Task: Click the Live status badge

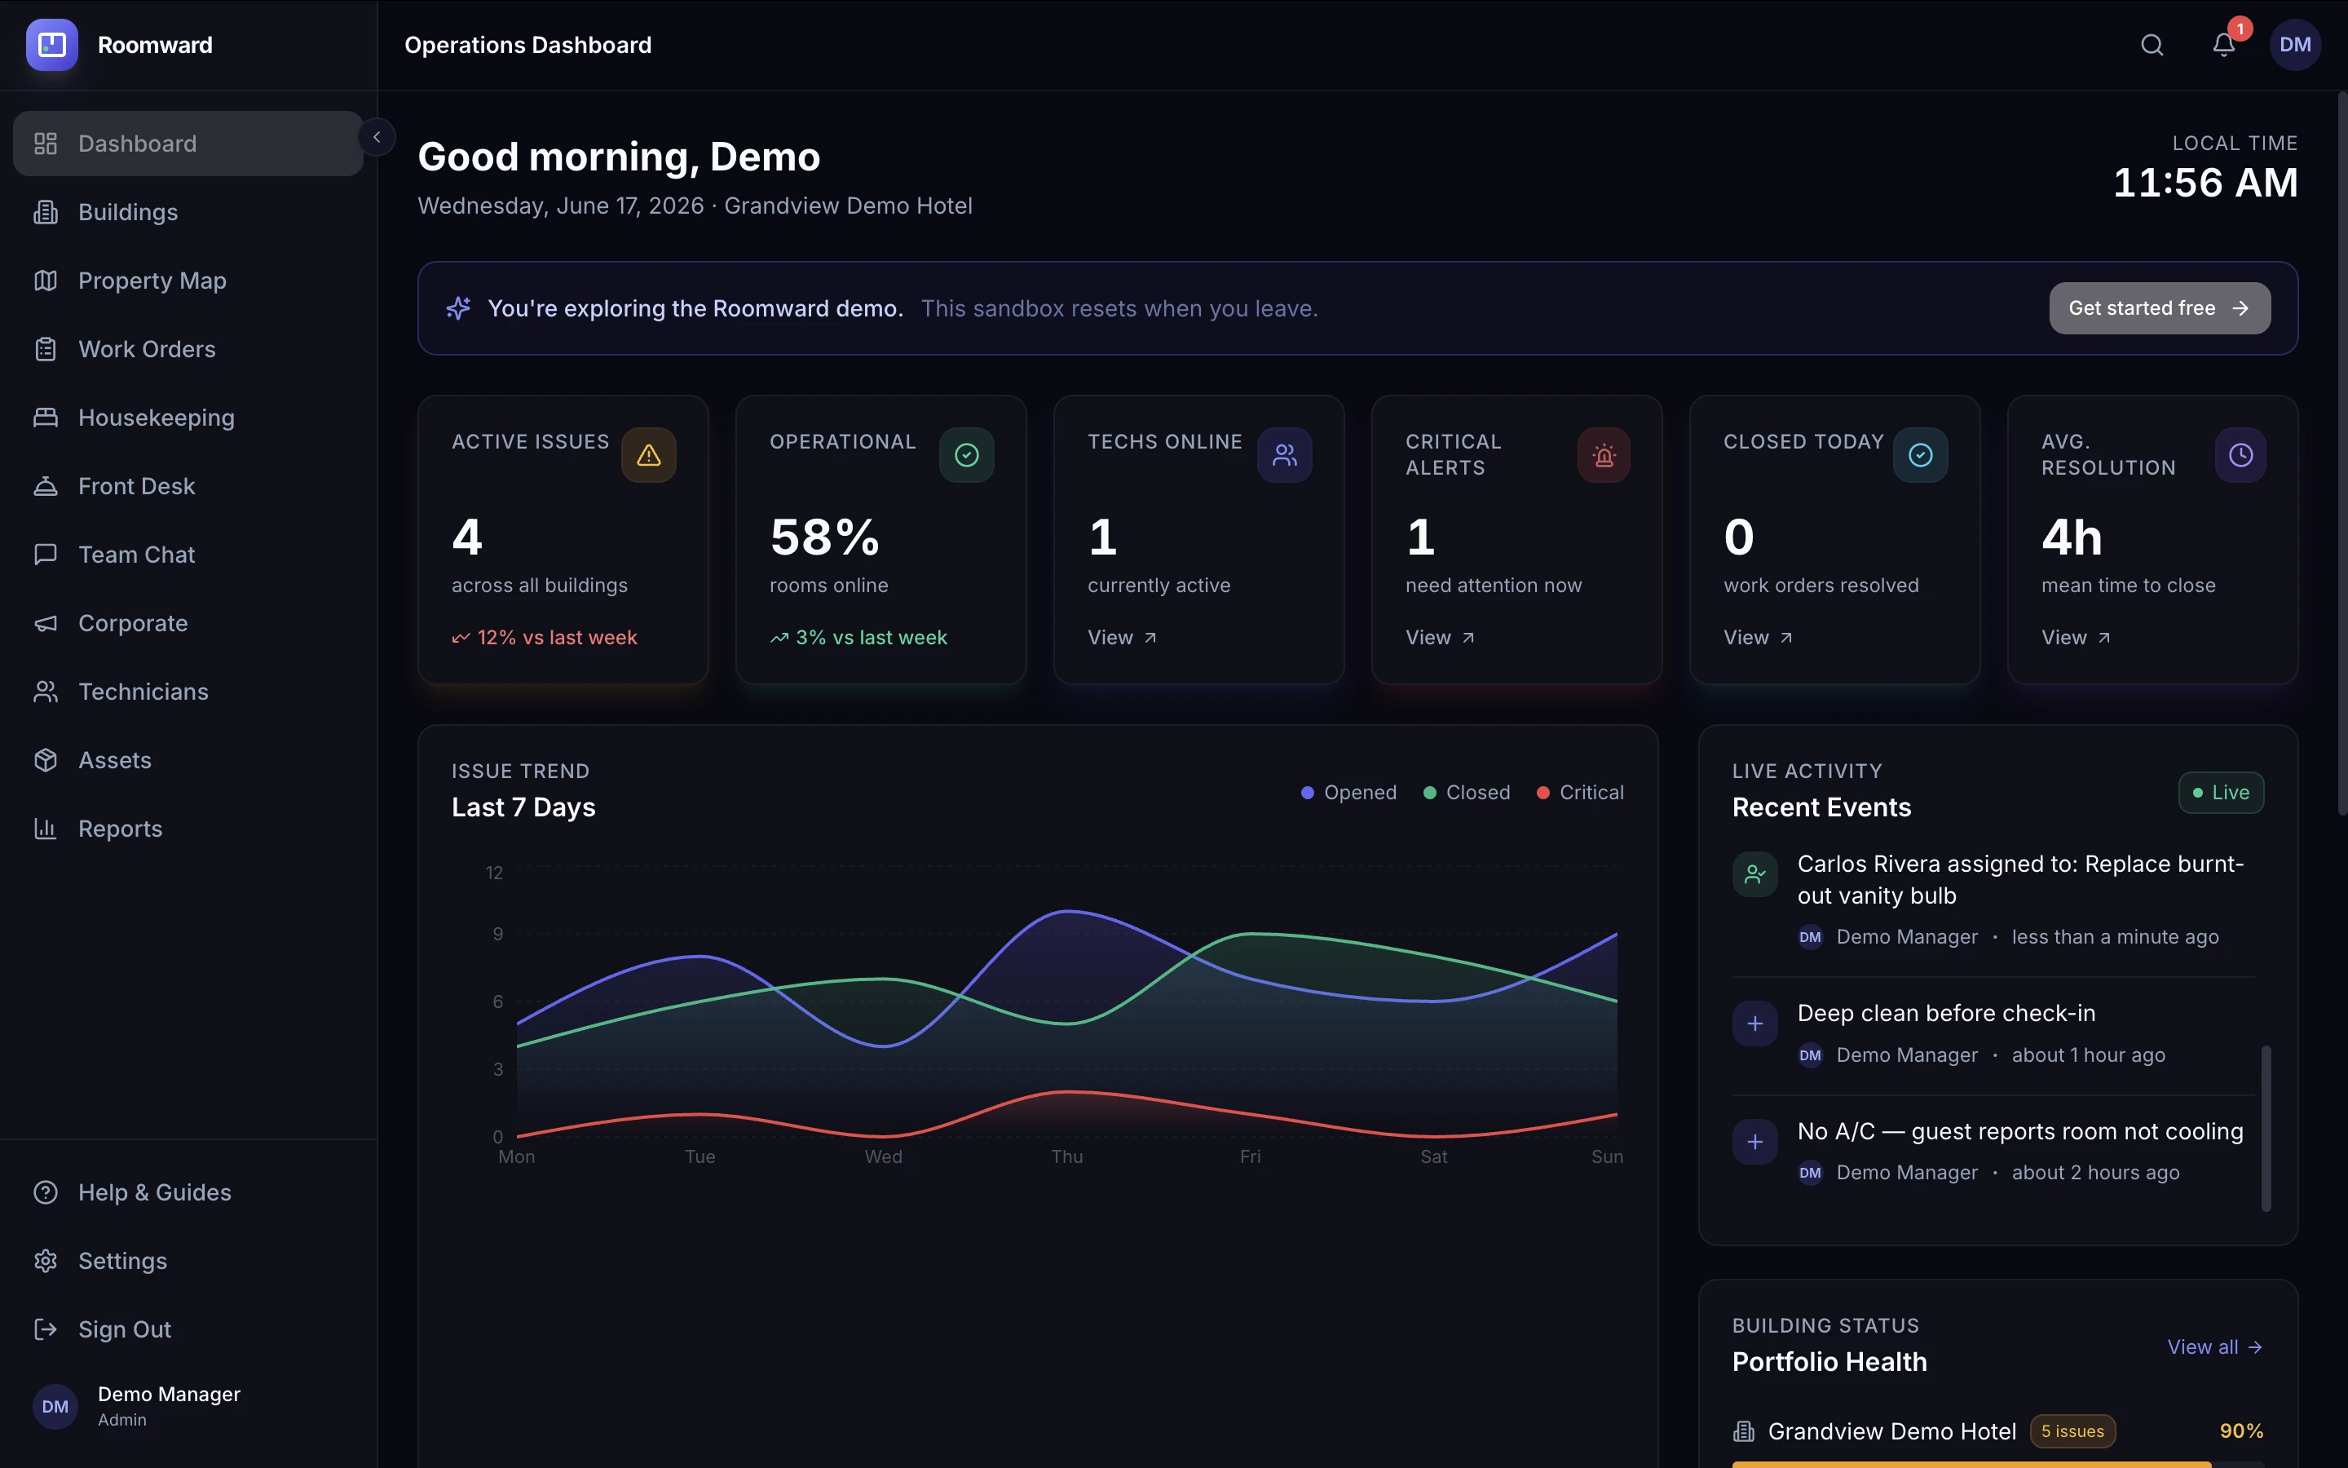Action: click(2221, 792)
